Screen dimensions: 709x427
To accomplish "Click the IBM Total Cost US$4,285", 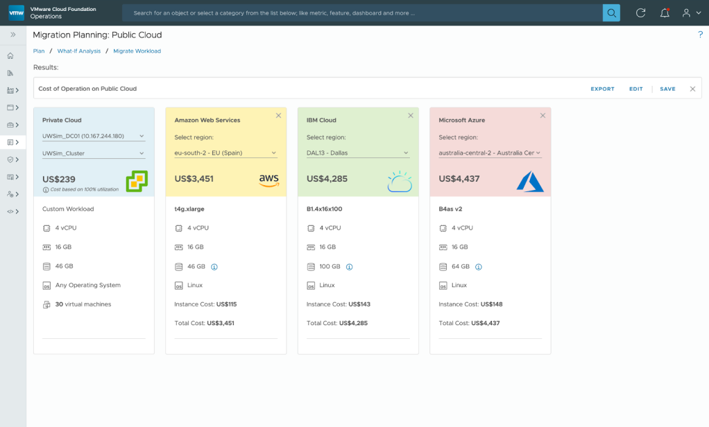I will coord(337,323).
